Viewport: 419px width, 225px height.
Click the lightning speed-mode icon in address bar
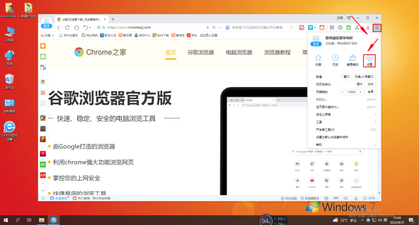click(207, 27)
